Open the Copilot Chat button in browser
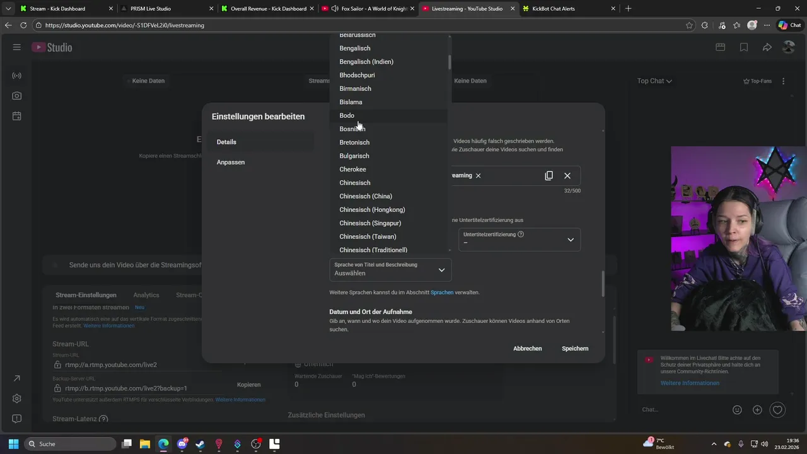The width and height of the screenshot is (807, 454). point(789,25)
